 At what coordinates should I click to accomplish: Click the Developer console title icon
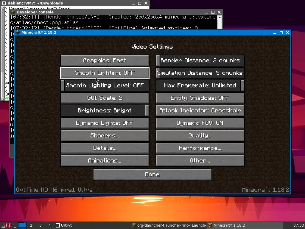[x=13, y=12]
